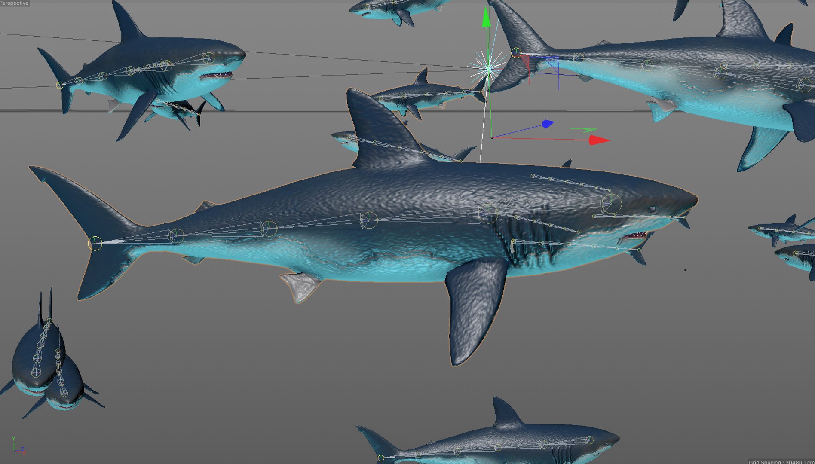
Task: Grab the green Y-axis arrow tip
Action: [486, 17]
